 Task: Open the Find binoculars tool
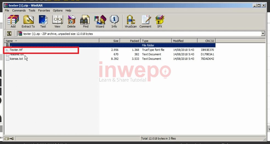[x=86, y=21]
